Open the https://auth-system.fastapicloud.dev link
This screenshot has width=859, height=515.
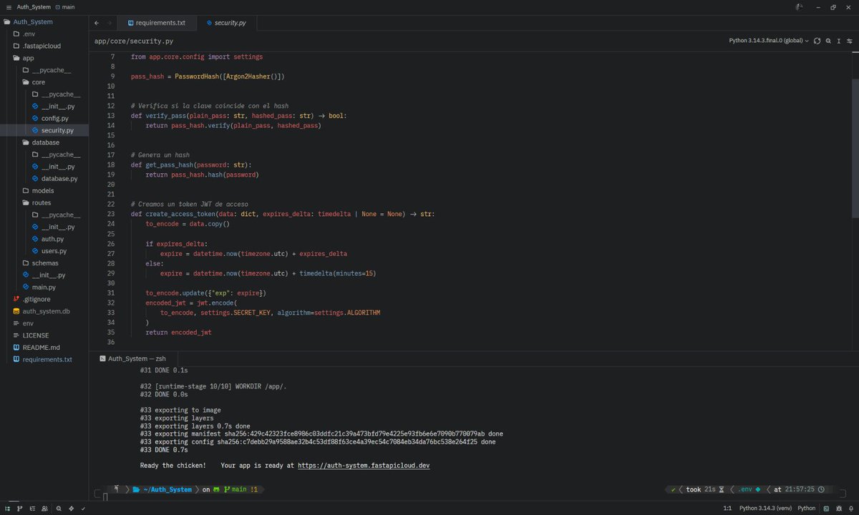click(x=364, y=465)
